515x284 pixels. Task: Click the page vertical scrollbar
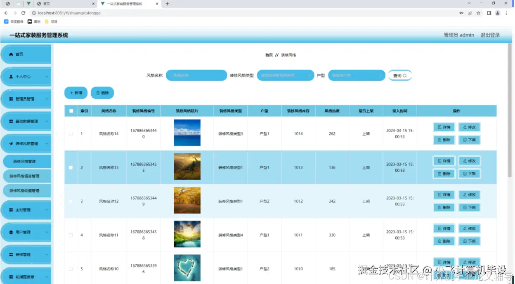pos(510,111)
